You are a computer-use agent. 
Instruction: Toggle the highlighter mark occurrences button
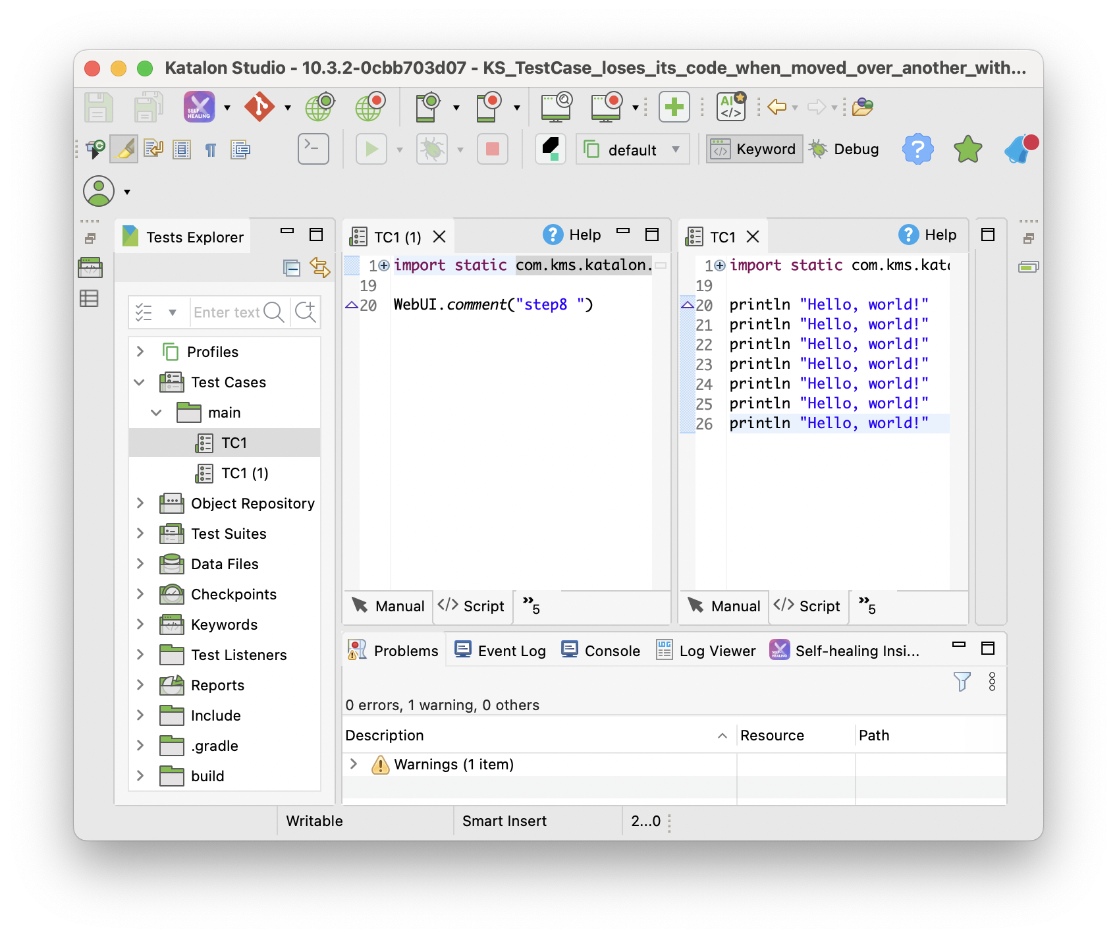[124, 149]
